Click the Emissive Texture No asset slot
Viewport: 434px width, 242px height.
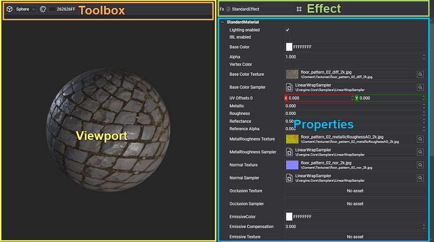tap(355, 237)
